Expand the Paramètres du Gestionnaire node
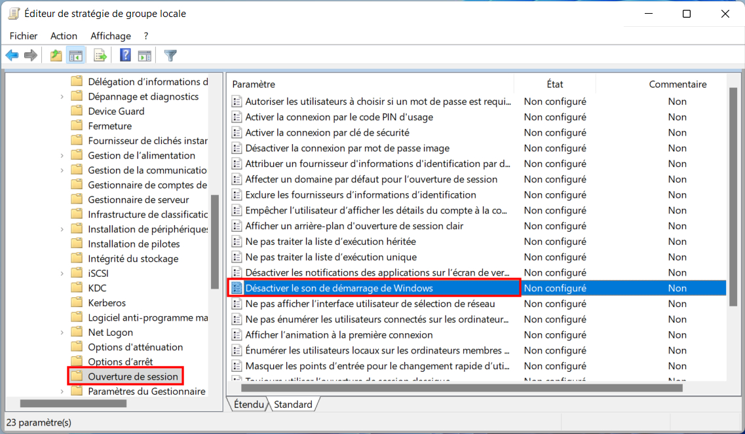The height and width of the screenshot is (434, 745). (62, 391)
